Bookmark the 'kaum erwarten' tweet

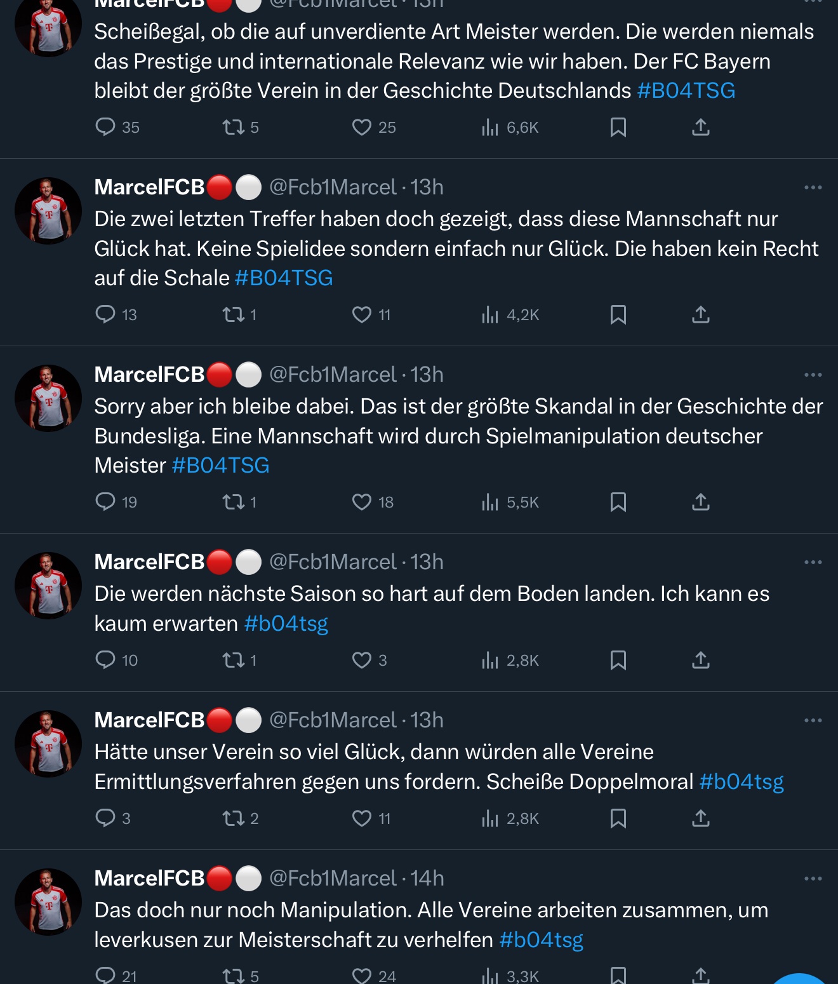[x=618, y=661]
